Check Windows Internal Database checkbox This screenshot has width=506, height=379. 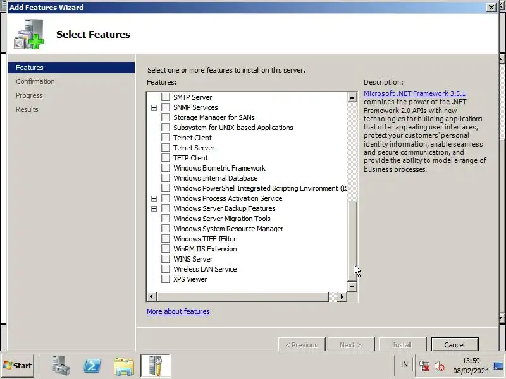(x=165, y=178)
